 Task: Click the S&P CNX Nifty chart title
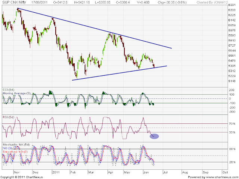click(x=14, y=2)
